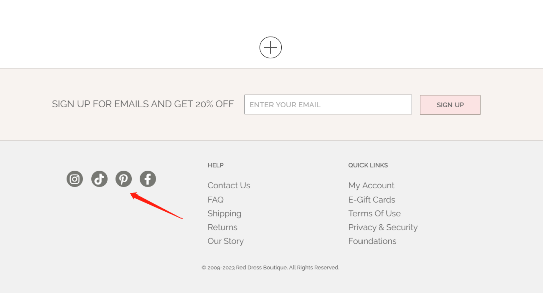Open the Pinterest social icon
543x293 pixels.
(x=123, y=179)
